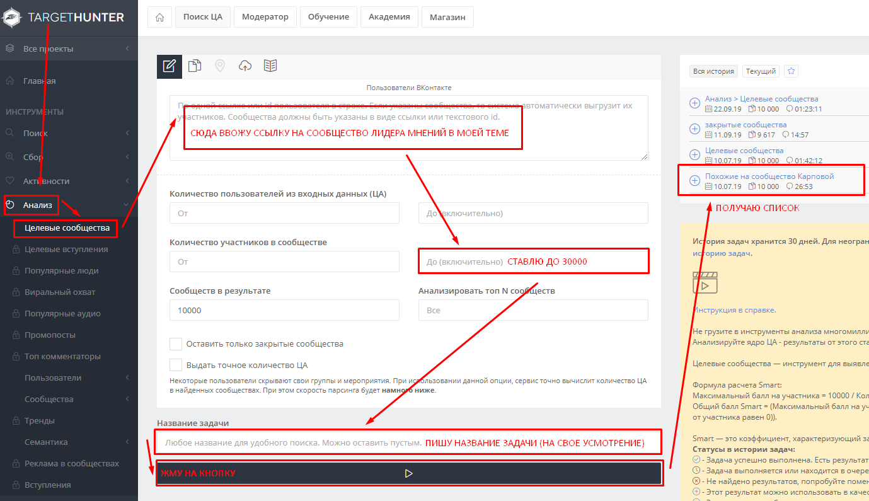Image resolution: width=869 pixels, height=501 pixels.
Task: Click the plus icon beside the 10.07.19 'Целевые сообщества' task
Action: (694, 155)
